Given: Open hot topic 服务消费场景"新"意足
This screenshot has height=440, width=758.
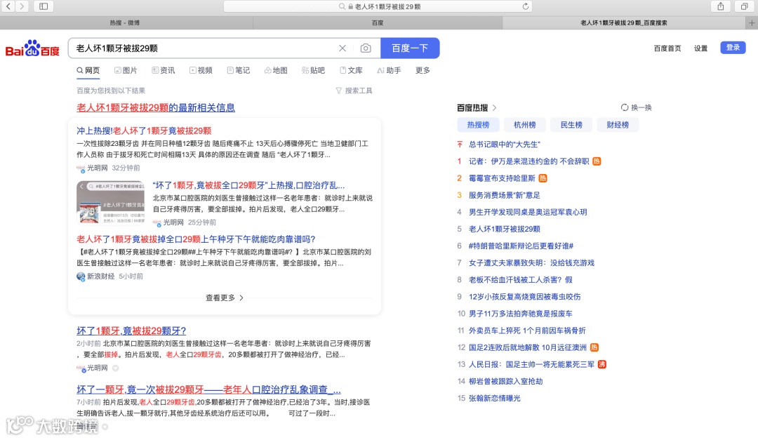Looking at the screenshot, I should click(504, 195).
